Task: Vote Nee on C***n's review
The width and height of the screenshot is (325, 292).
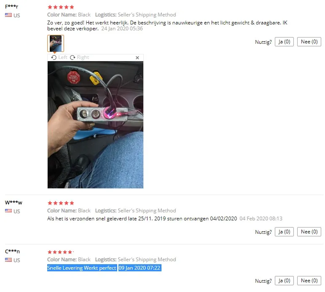Action: 309,281
